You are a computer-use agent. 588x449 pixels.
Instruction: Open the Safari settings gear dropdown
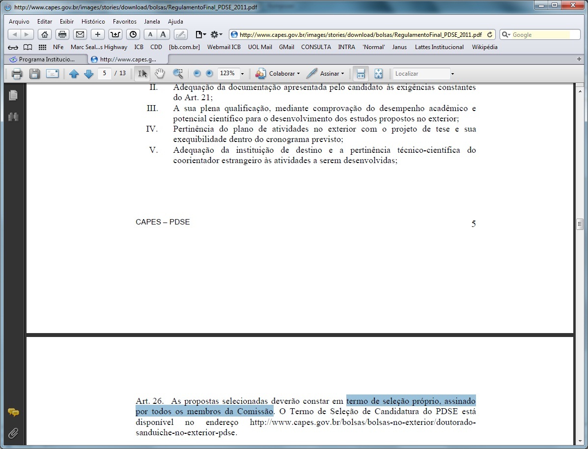pos(216,34)
